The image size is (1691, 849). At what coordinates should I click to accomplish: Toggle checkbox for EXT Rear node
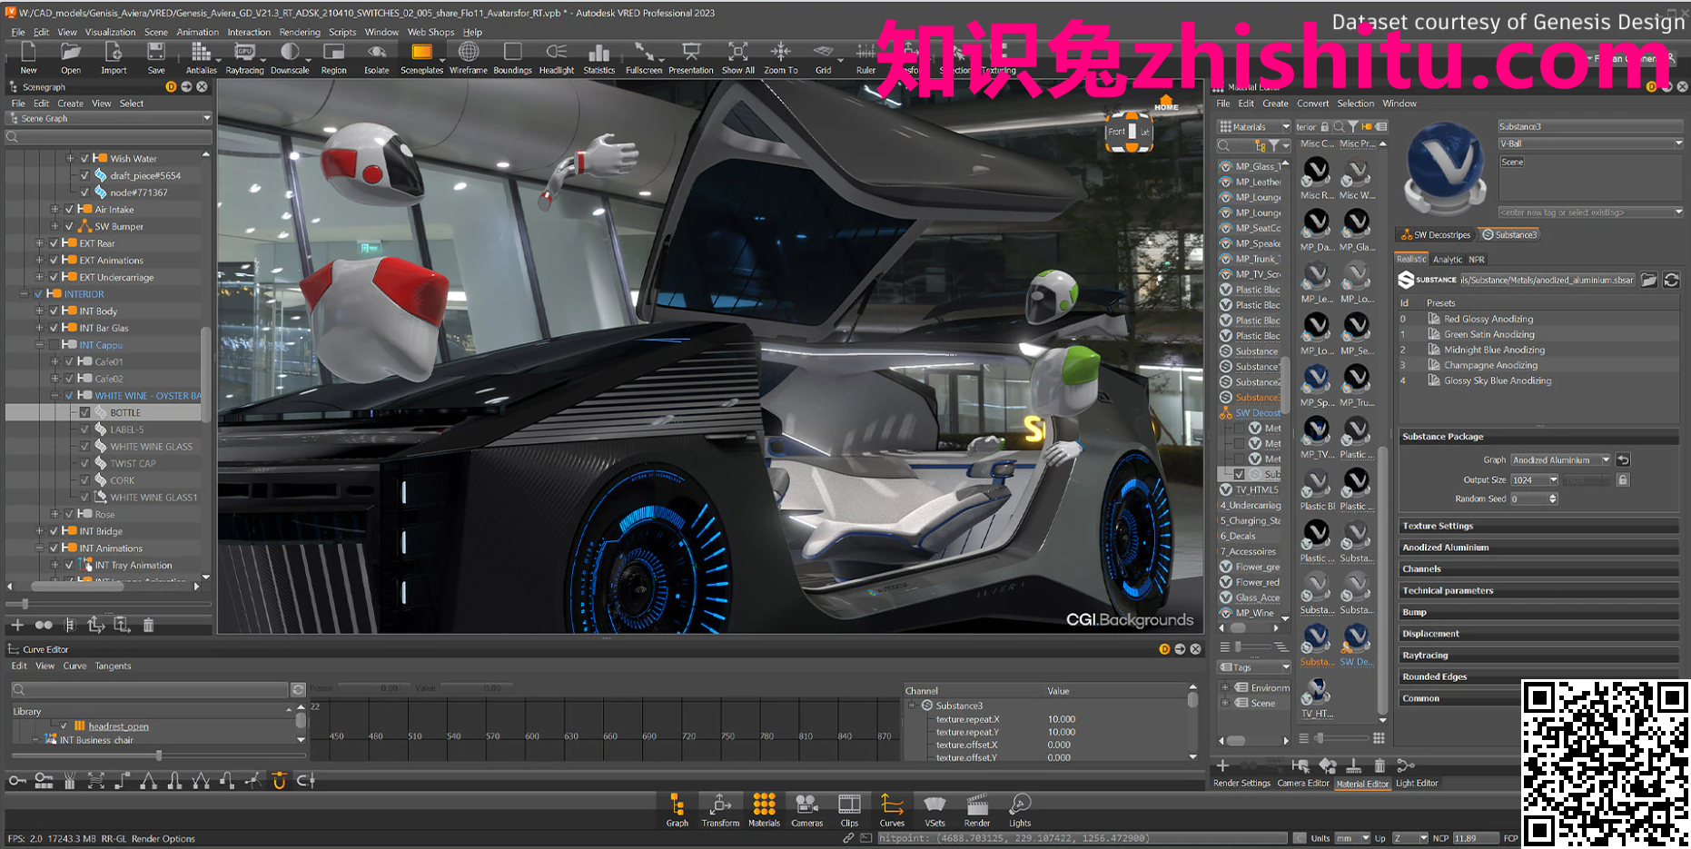coord(54,243)
